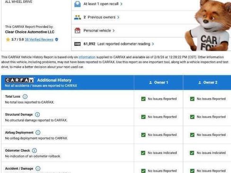231x173 pixels.
Task: Click Airbag Deployment Owner 1 green checkmark
Action: (x=143, y=135)
